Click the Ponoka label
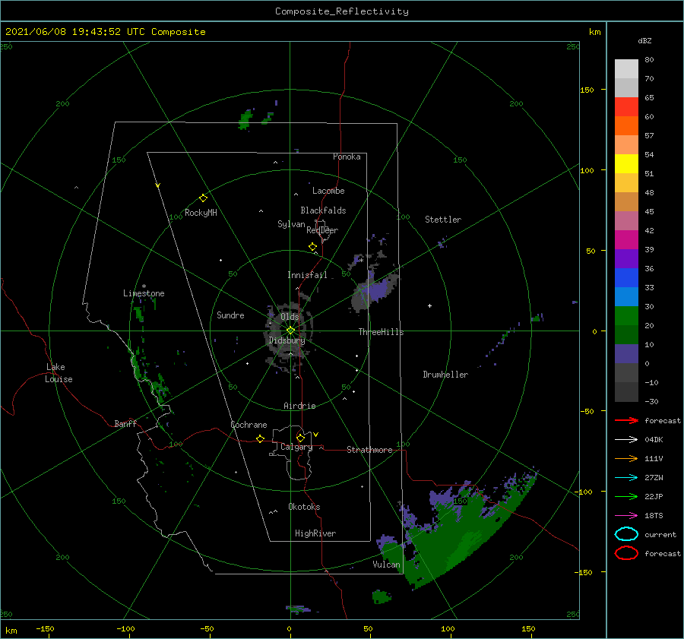The height and width of the screenshot is (639, 684). 347,157
